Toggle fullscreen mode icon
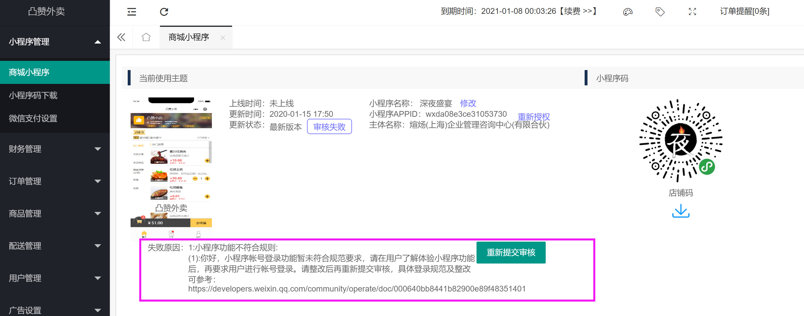This screenshot has width=804, height=316. 692,12
